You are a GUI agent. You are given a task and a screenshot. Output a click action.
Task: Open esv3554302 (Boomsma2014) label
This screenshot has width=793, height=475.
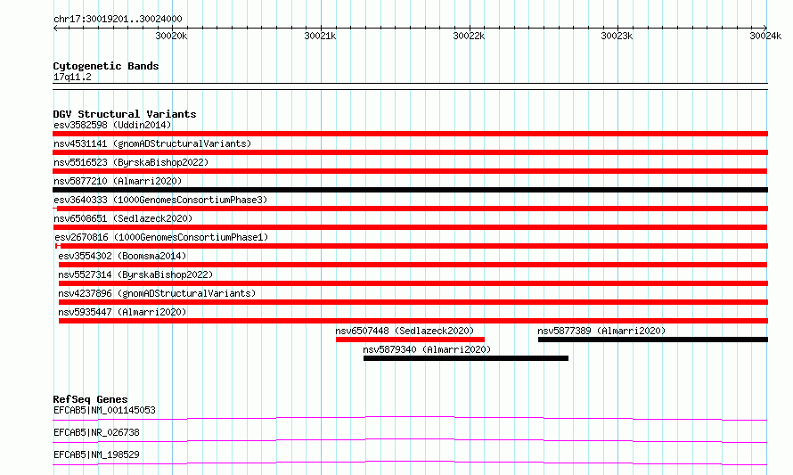tap(122, 256)
